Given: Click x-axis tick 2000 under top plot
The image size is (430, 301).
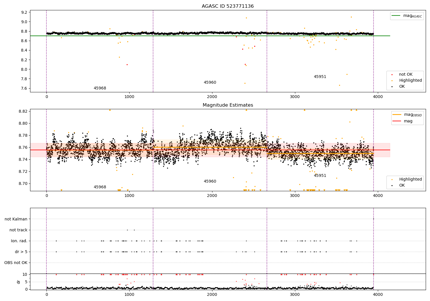Looking at the screenshot, I should point(212,97).
